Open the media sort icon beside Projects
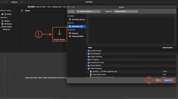Viewport: 178px width, 99px height. point(22,2)
